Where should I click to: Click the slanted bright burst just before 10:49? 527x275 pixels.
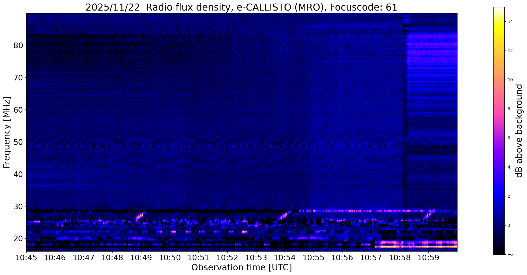click(141, 216)
